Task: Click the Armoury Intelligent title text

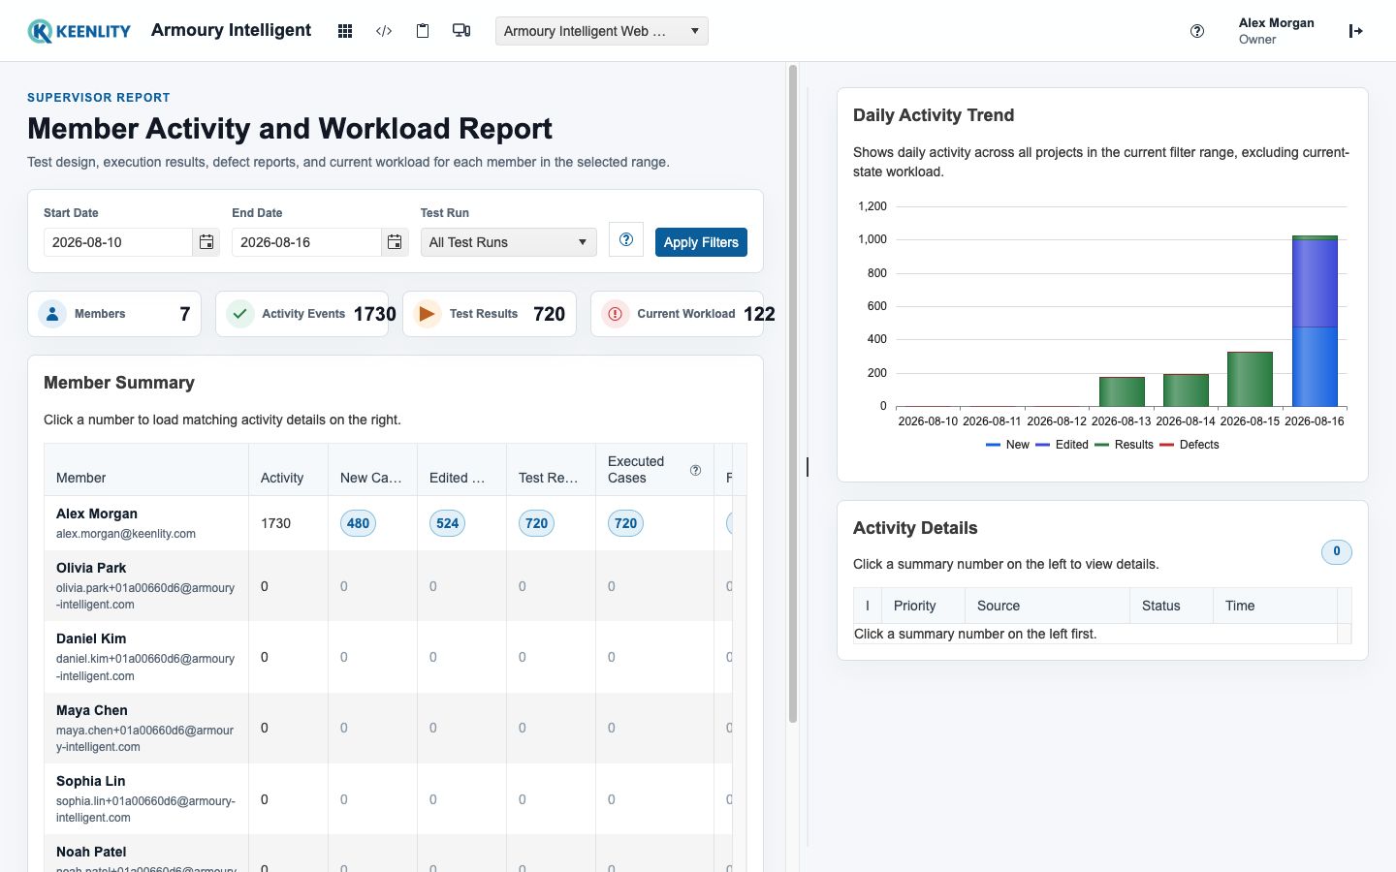Action: point(231,30)
